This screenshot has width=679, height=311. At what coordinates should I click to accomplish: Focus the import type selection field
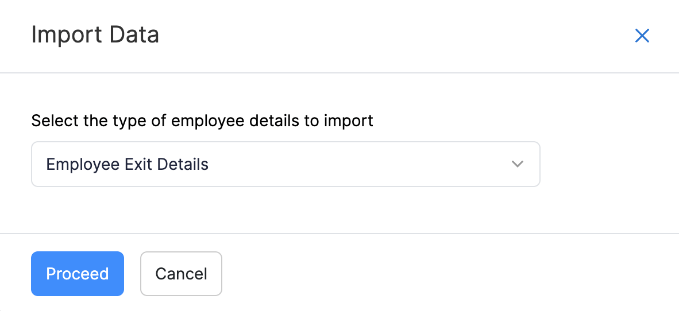pyautogui.click(x=286, y=164)
